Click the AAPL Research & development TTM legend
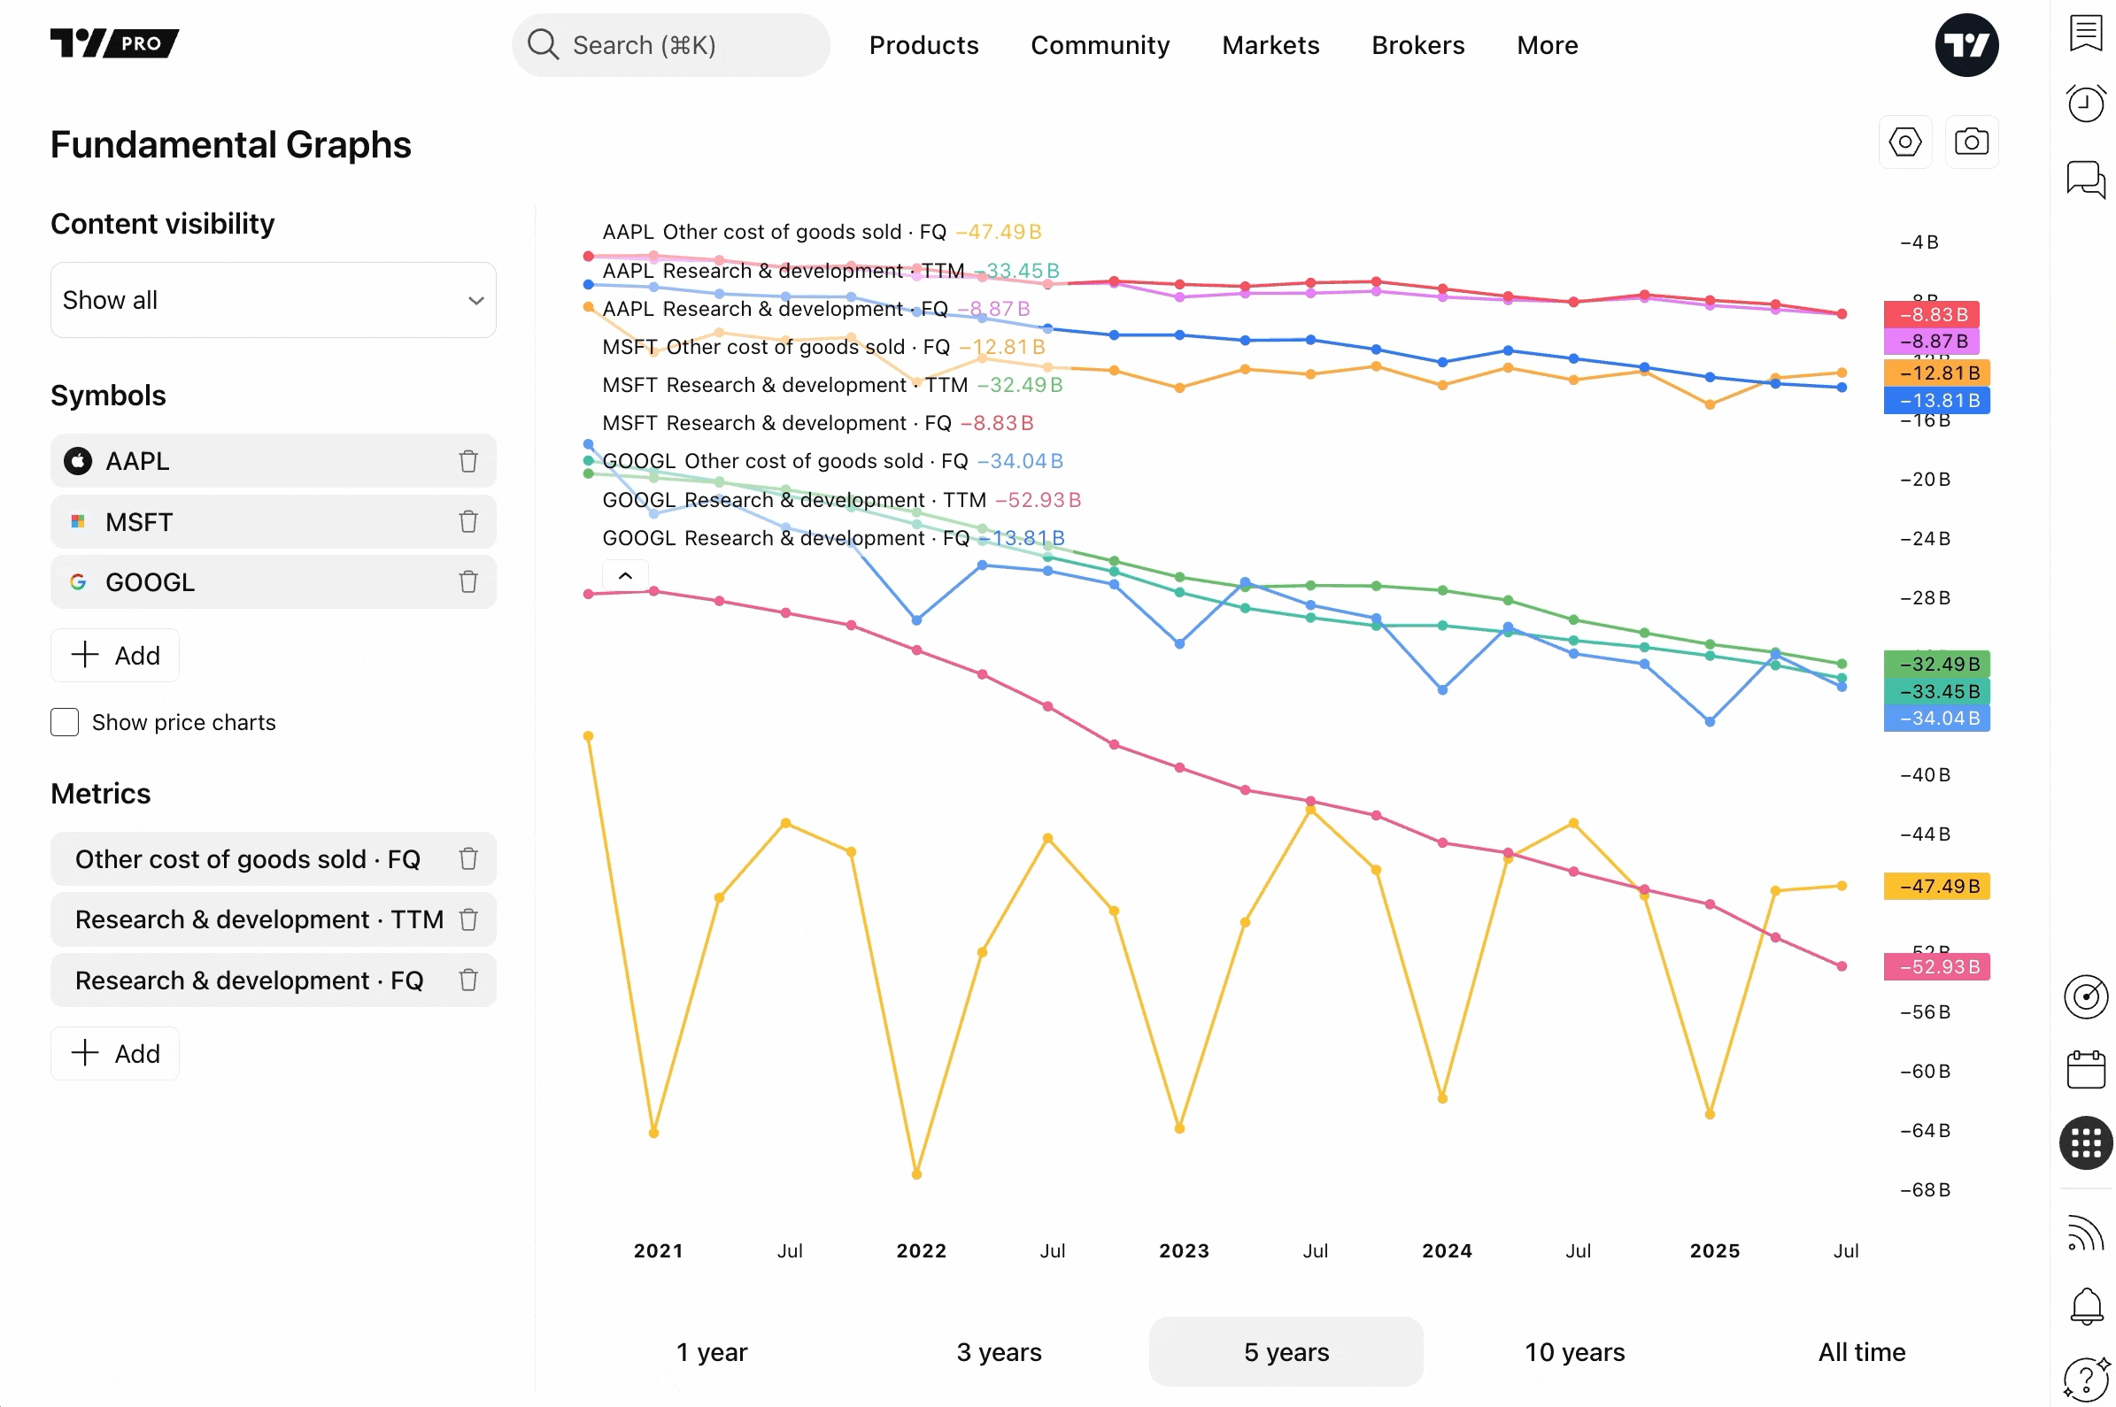Screen dimensions: 2116x1407 point(830,270)
